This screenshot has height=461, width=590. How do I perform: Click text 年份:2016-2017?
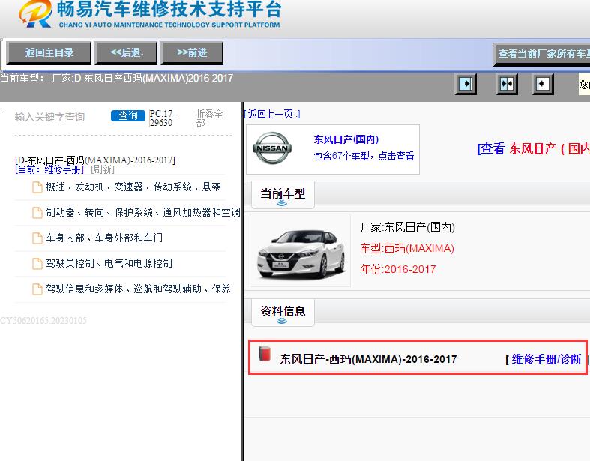pyautogui.click(x=398, y=269)
